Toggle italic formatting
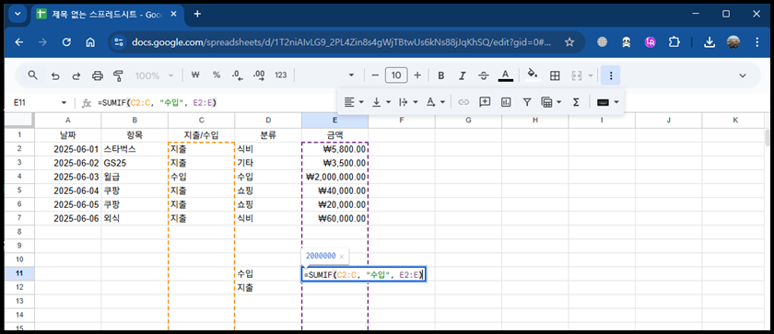This screenshot has height=334, width=774. click(463, 75)
